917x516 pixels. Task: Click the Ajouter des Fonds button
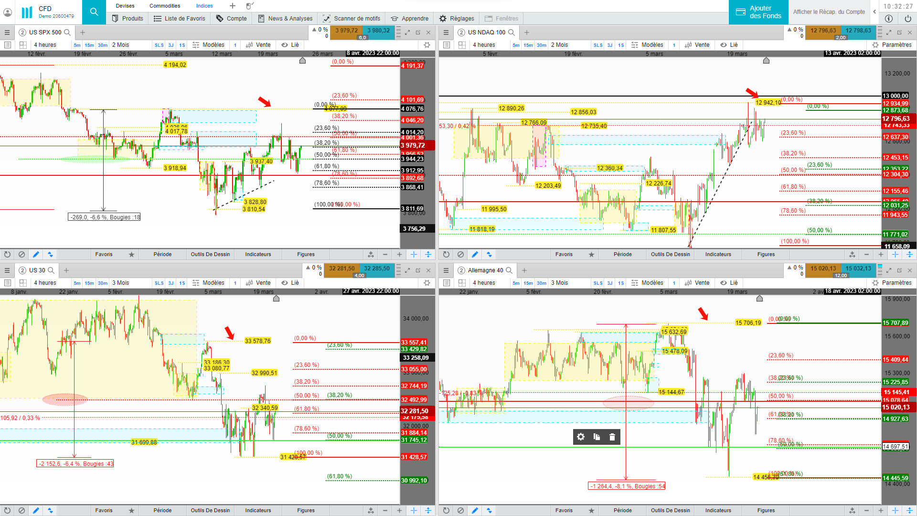tap(758, 12)
